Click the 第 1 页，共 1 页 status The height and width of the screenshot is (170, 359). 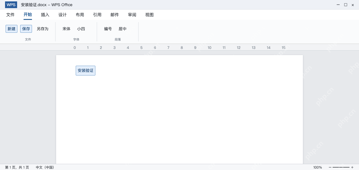[x=17, y=167]
